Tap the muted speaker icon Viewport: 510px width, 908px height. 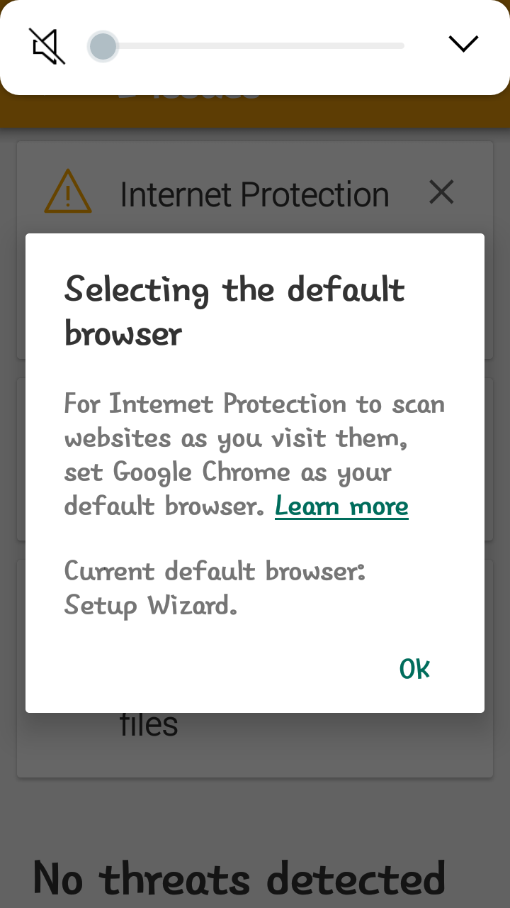pyautogui.click(x=47, y=46)
